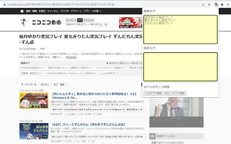The height and width of the screenshot is (144, 231).
Task: Click the share page icon in address bar
Action: click(x=204, y=5)
